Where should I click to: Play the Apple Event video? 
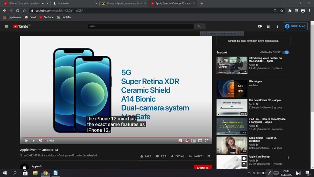(27, 141)
